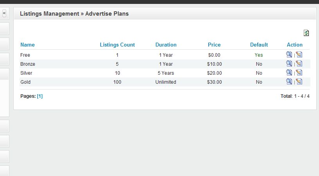The width and height of the screenshot is (319, 176).
Task: View details of the Gold plan
Action: [x=289, y=82]
